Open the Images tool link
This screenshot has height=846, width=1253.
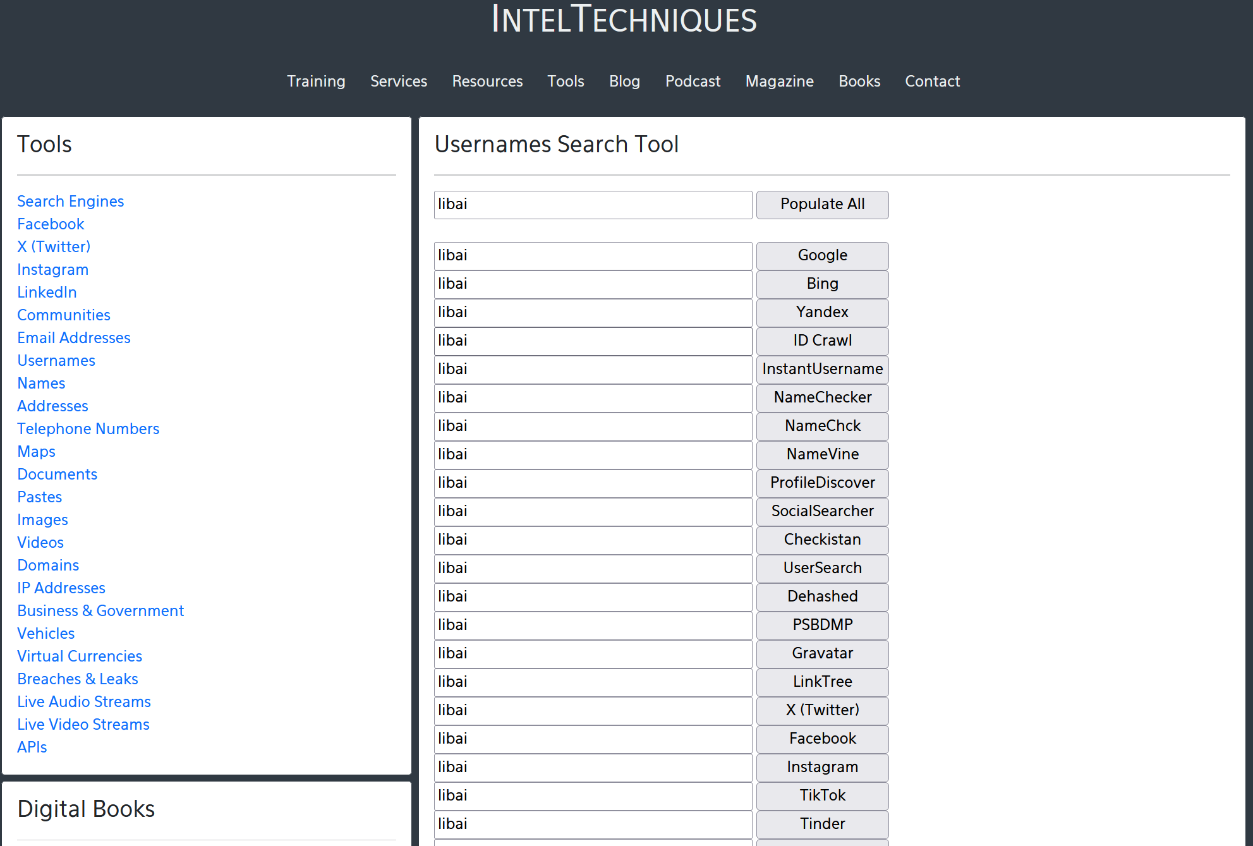coord(42,519)
